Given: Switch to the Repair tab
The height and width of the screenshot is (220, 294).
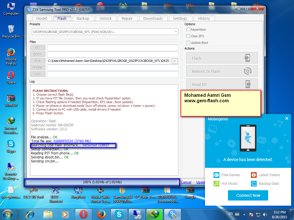Looking at the screenshot, I should coord(127,18).
